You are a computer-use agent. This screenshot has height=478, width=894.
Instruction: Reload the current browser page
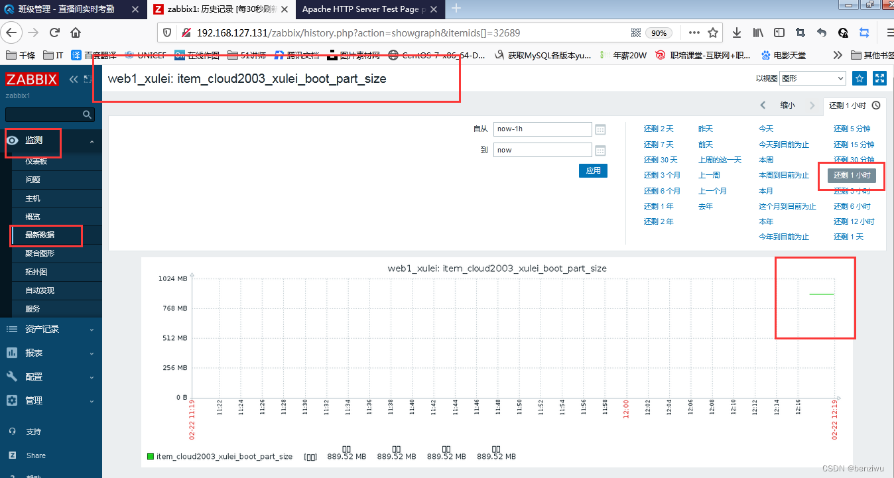pyautogui.click(x=55, y=32)
